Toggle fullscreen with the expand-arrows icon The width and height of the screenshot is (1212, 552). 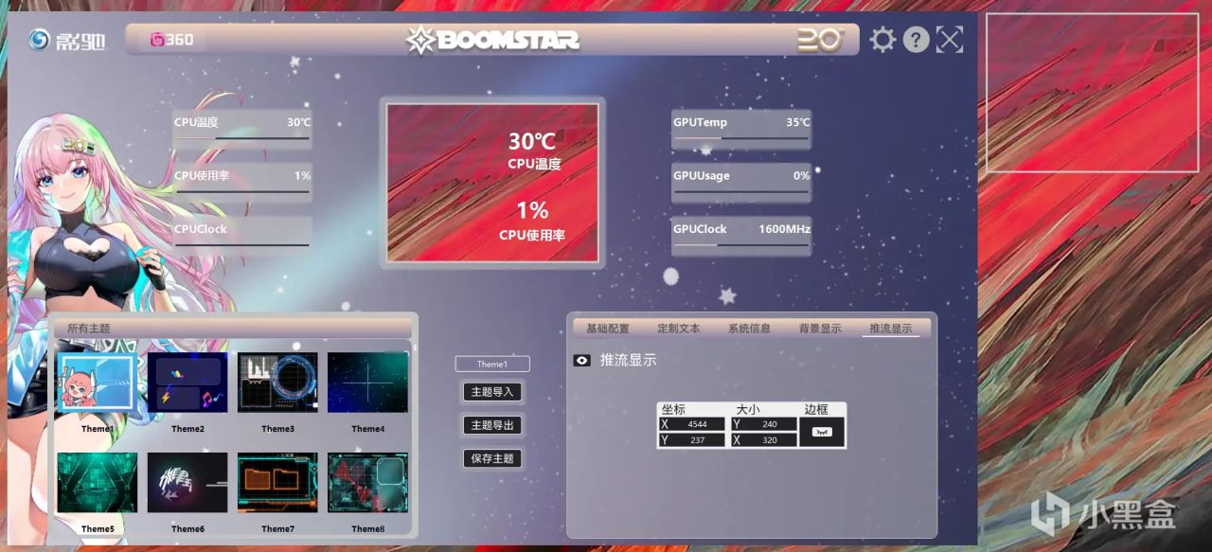tap(950, 40)
